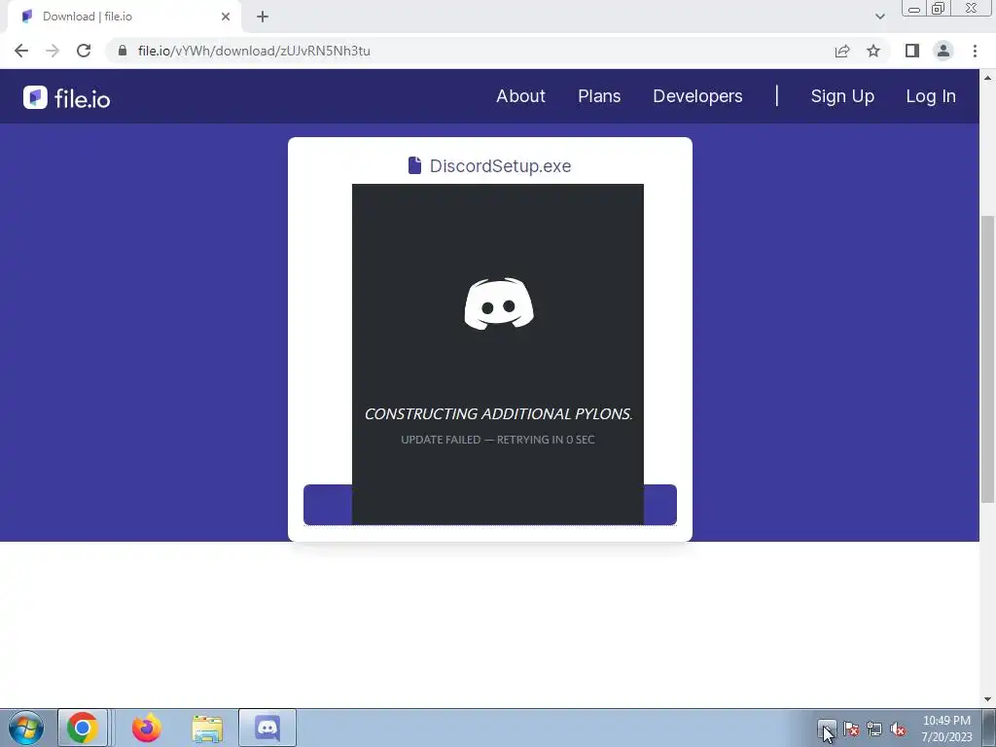Bookmark this tab with the star icon

pos(873,51)
